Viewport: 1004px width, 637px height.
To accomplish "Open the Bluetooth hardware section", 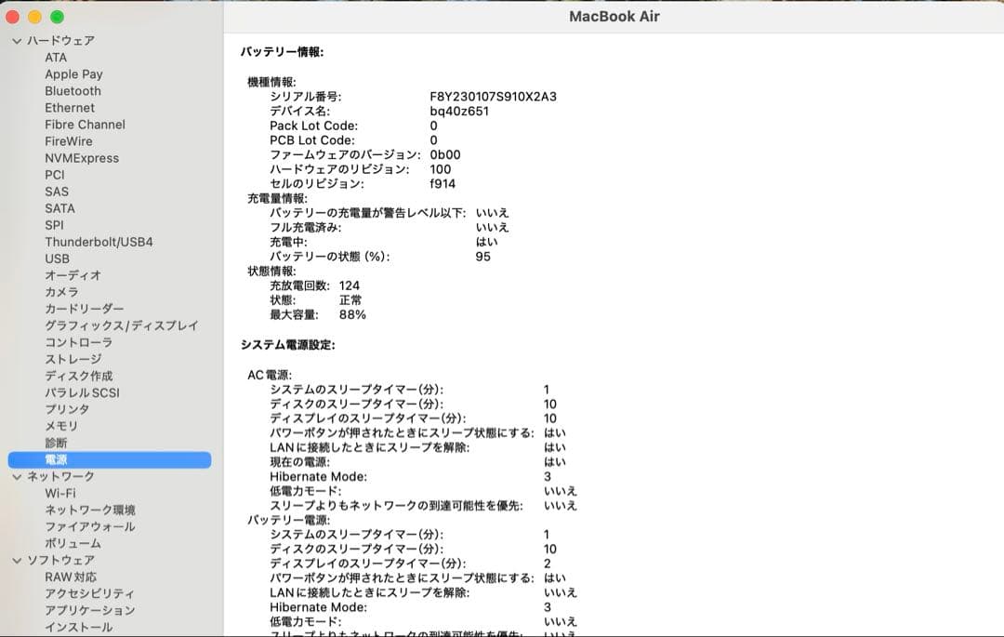I will 73,90.
